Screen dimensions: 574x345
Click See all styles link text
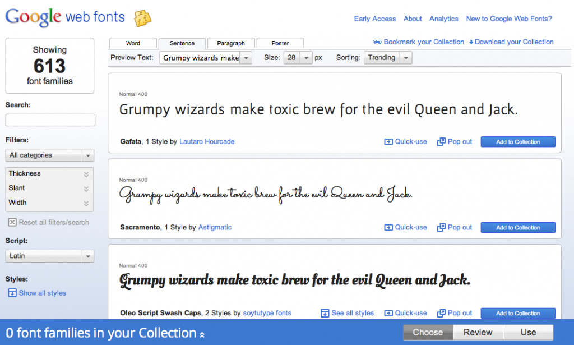[353, 313]
